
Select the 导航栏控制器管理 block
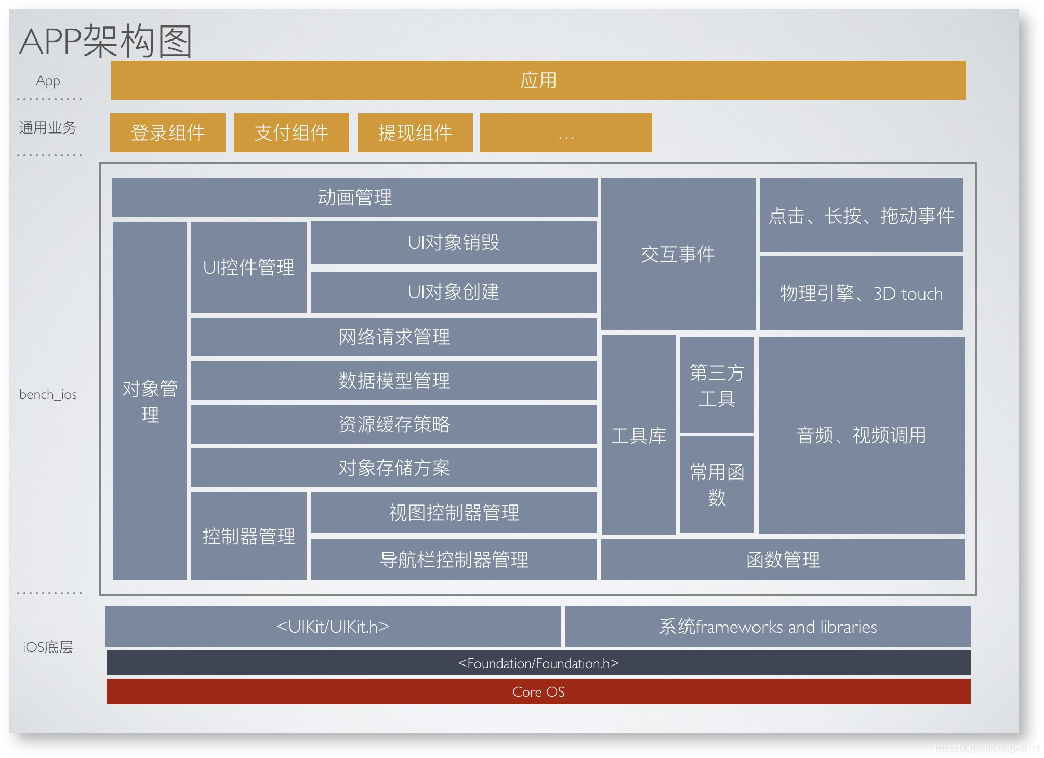click(x=453, y=560)
